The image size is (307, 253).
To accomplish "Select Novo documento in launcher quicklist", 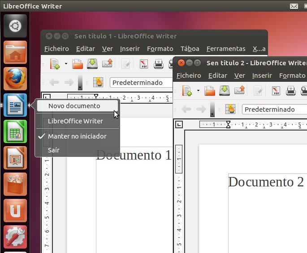I will click(x=78, y=106).
